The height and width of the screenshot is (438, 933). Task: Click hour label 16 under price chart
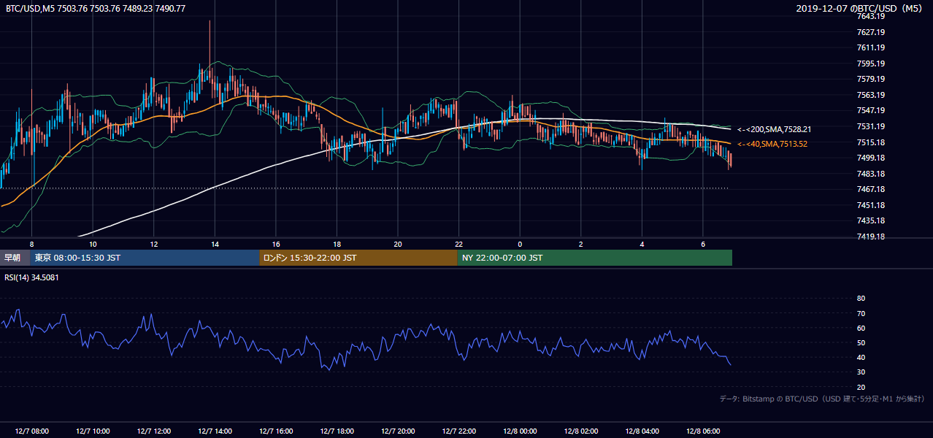point(275,244)
